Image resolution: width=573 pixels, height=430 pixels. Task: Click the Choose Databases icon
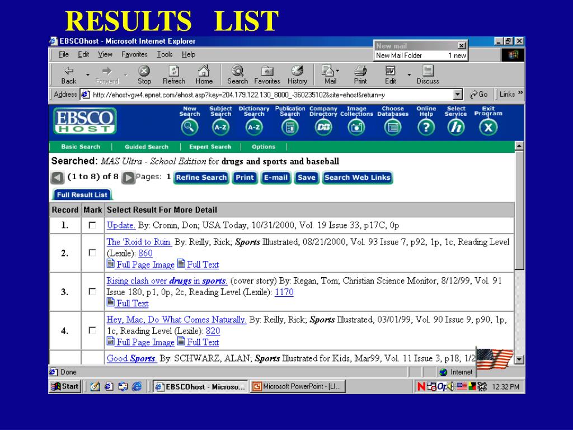[x=392, y=127]
